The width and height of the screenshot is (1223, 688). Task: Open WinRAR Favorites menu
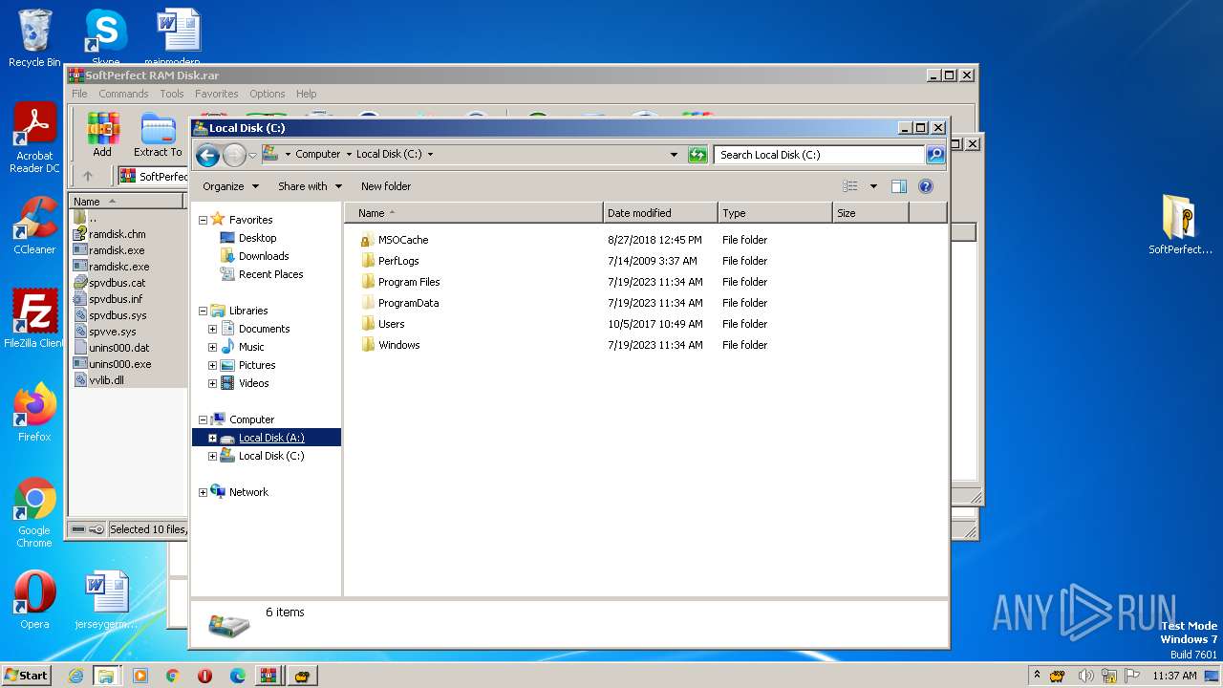[217, 94]
